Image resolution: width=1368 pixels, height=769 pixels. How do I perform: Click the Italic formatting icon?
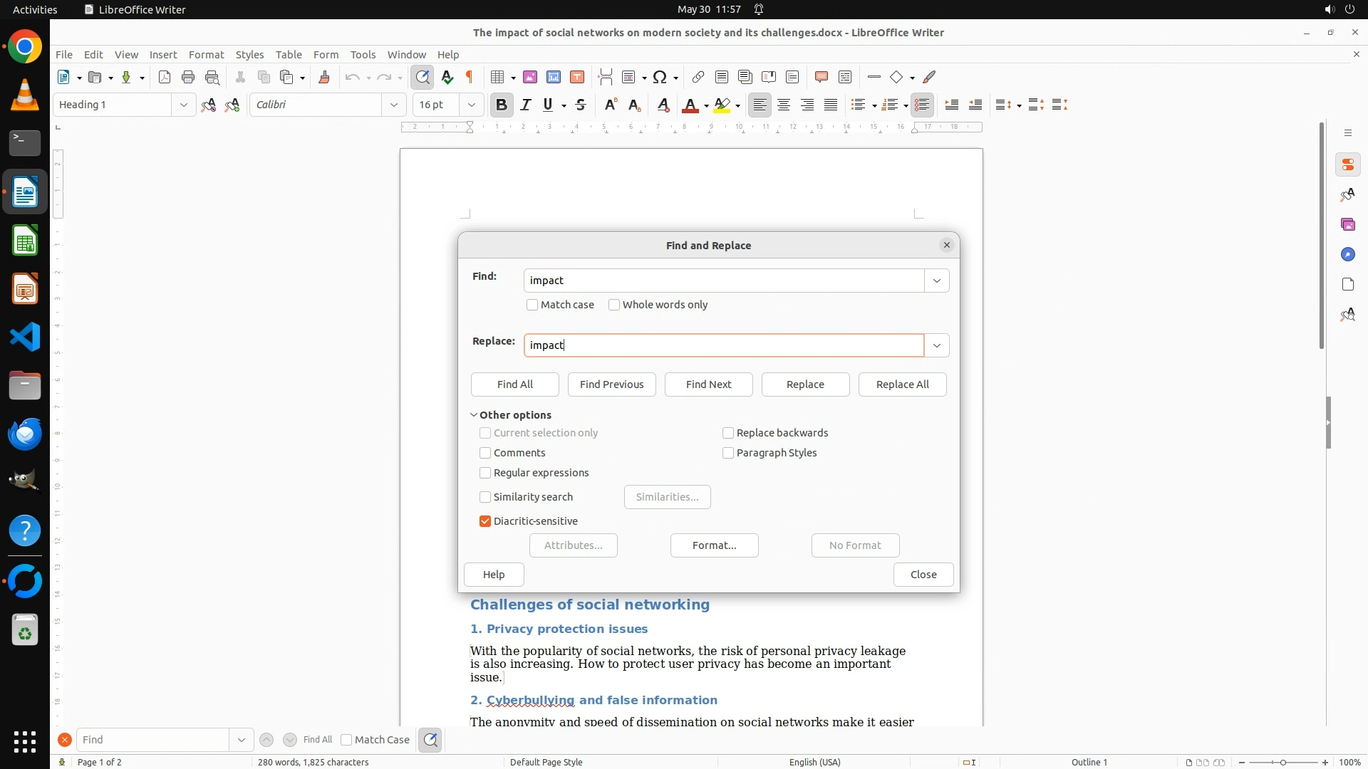526,105
